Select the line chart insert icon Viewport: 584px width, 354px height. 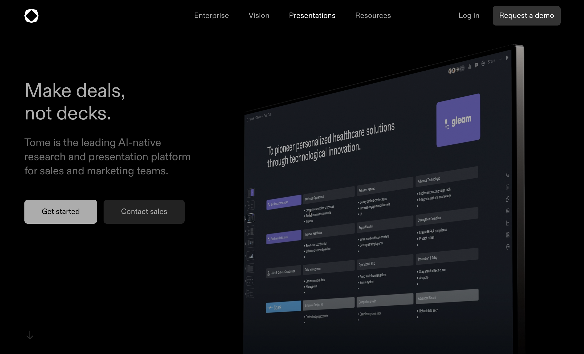pos(508,223)
